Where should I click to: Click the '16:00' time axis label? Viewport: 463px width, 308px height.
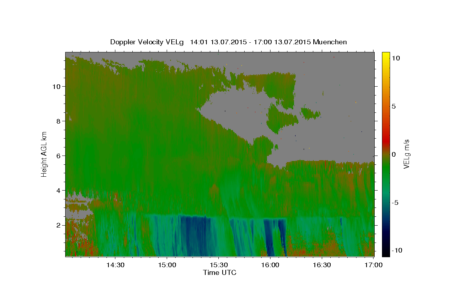(x=270, y=265)
